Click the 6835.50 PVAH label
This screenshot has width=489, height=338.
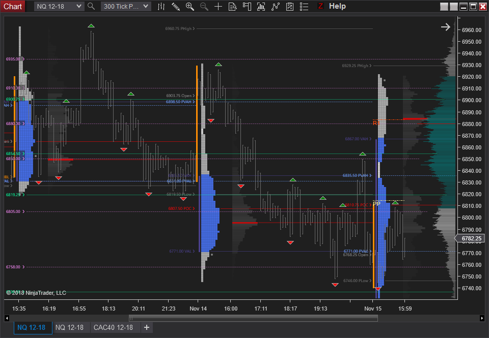357,175
